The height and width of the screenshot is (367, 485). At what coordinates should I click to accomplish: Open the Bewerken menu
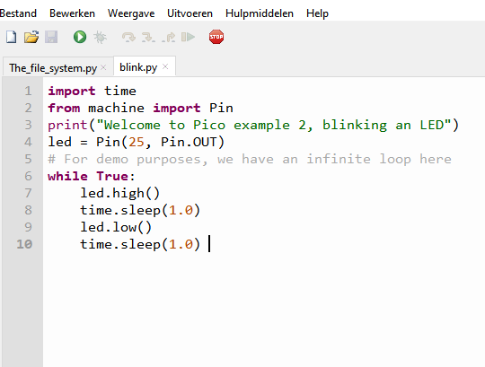(x=72, y=13)
